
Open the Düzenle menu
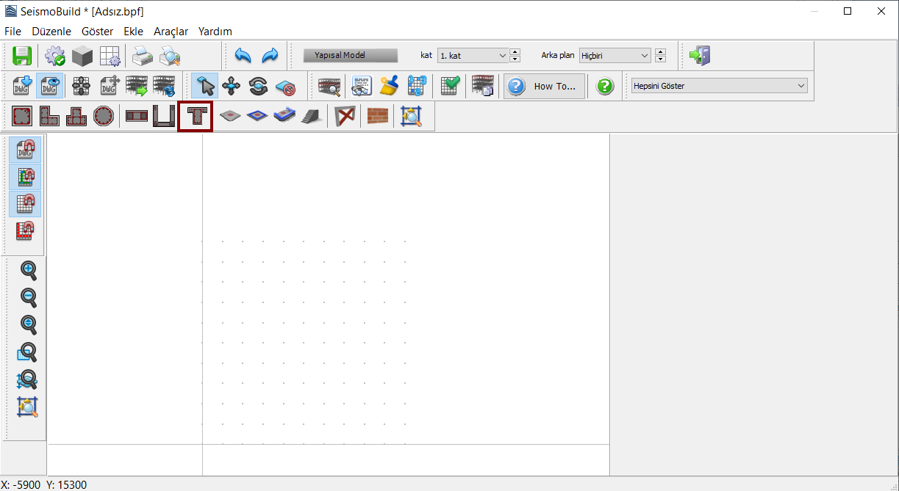[x=51, y=32]
